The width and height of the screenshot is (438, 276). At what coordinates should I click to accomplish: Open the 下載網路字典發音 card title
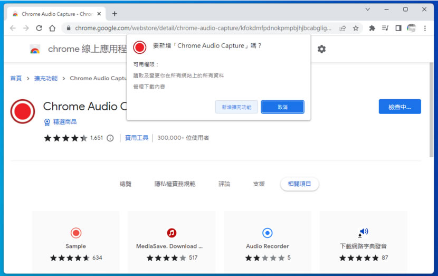(363, 246)
